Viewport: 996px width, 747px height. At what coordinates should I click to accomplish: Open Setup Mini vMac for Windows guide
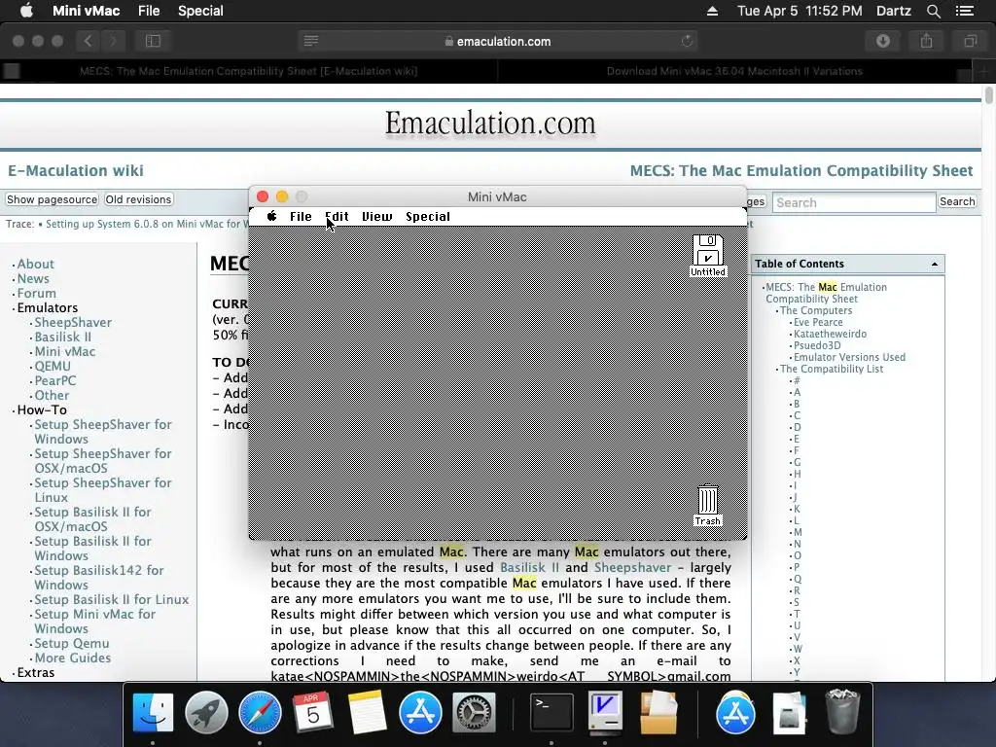point(94,622)
